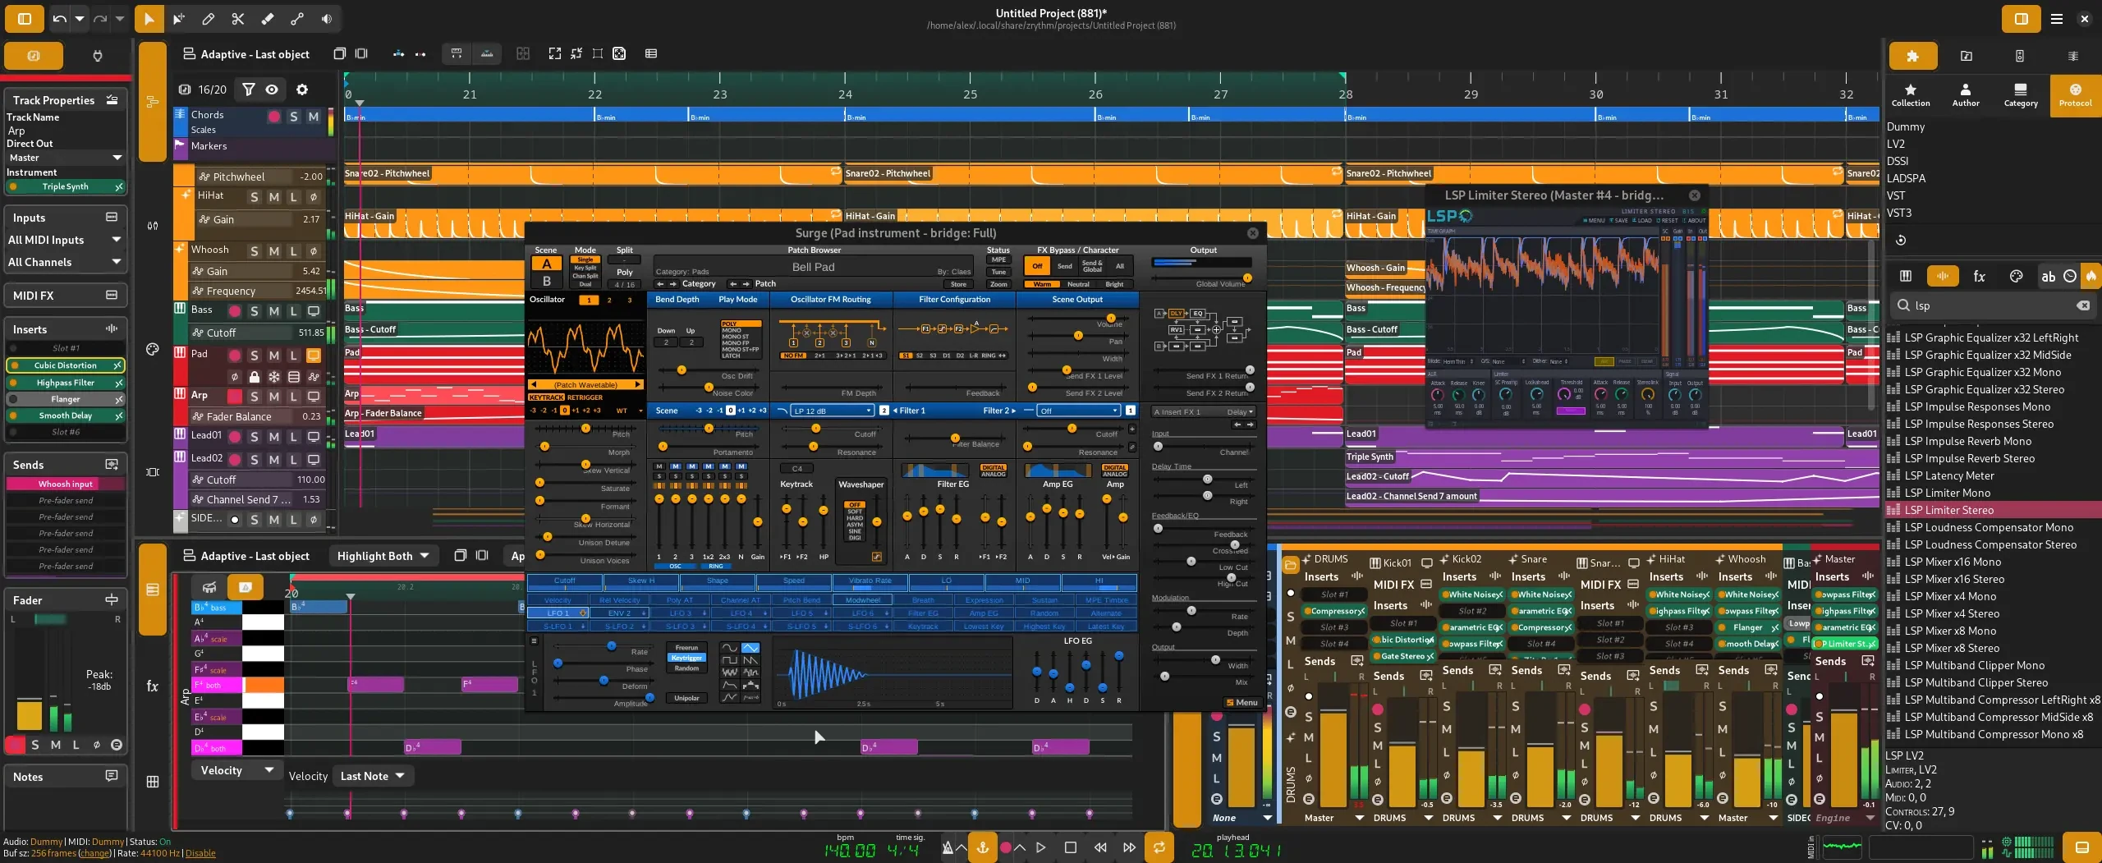Filter plugins by instrument keyboard icon
The height and width of the screenshot is (863, 2102).
point(1905,277)
